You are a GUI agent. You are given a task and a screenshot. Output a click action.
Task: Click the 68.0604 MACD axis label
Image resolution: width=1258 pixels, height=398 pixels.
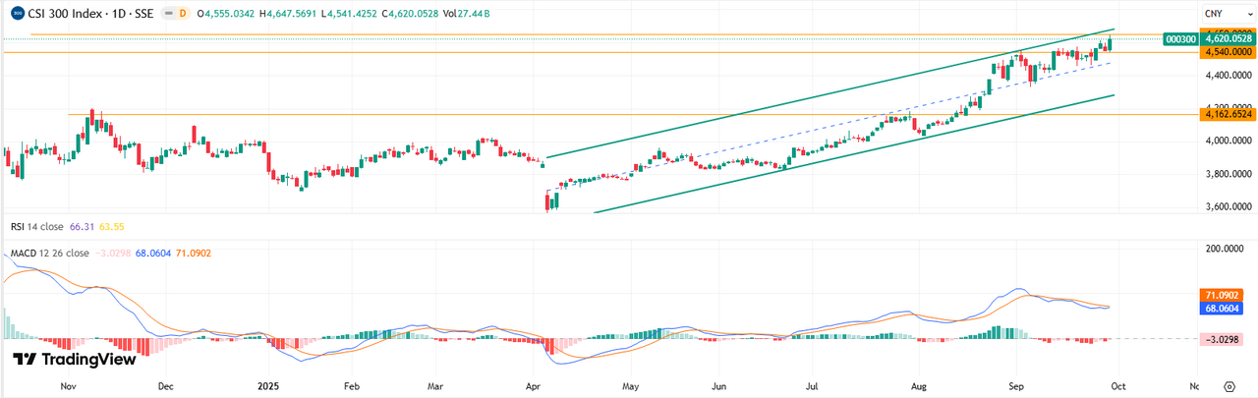tap(1224, 309)
